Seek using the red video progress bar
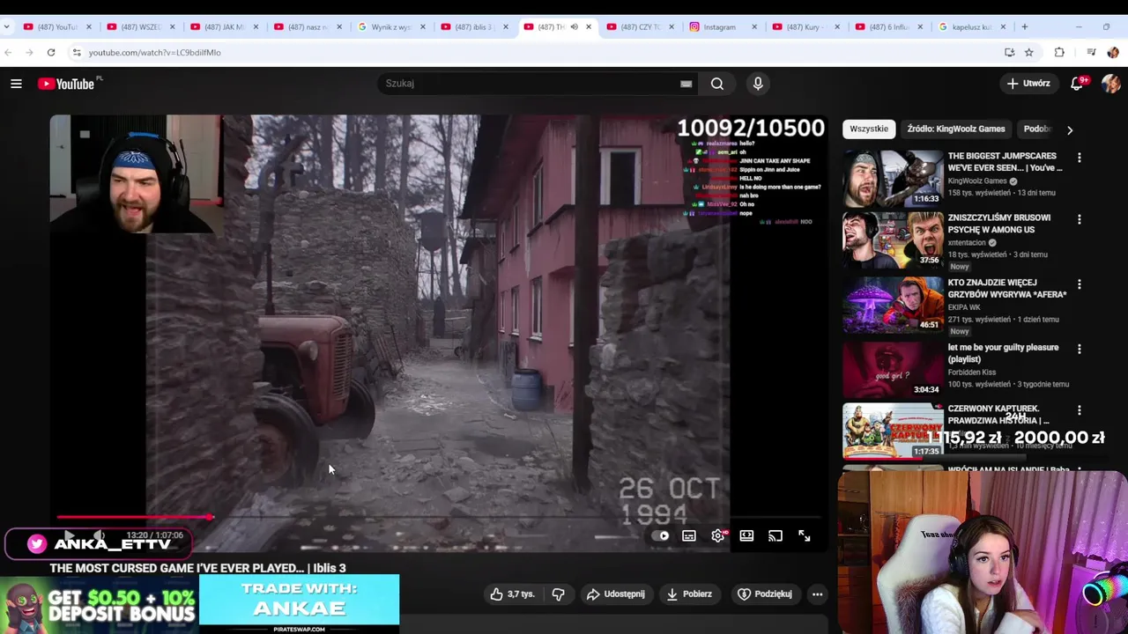 [438, 518]
